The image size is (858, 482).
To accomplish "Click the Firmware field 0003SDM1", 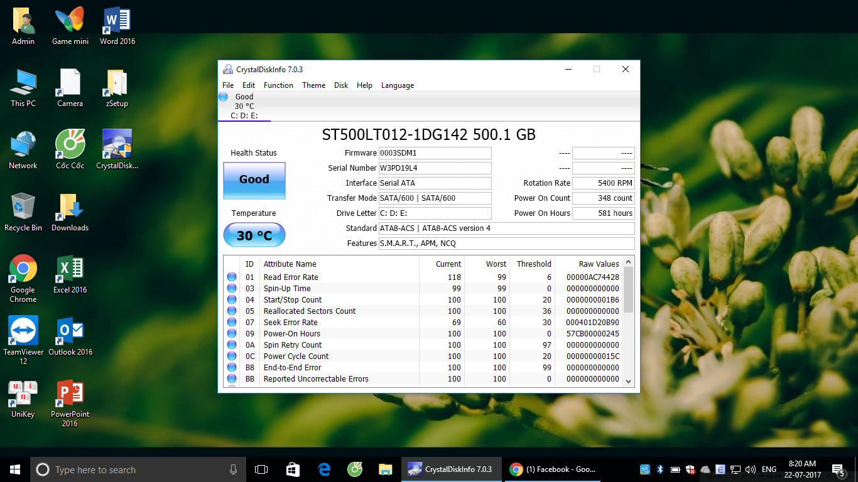I will pos(435,153).
